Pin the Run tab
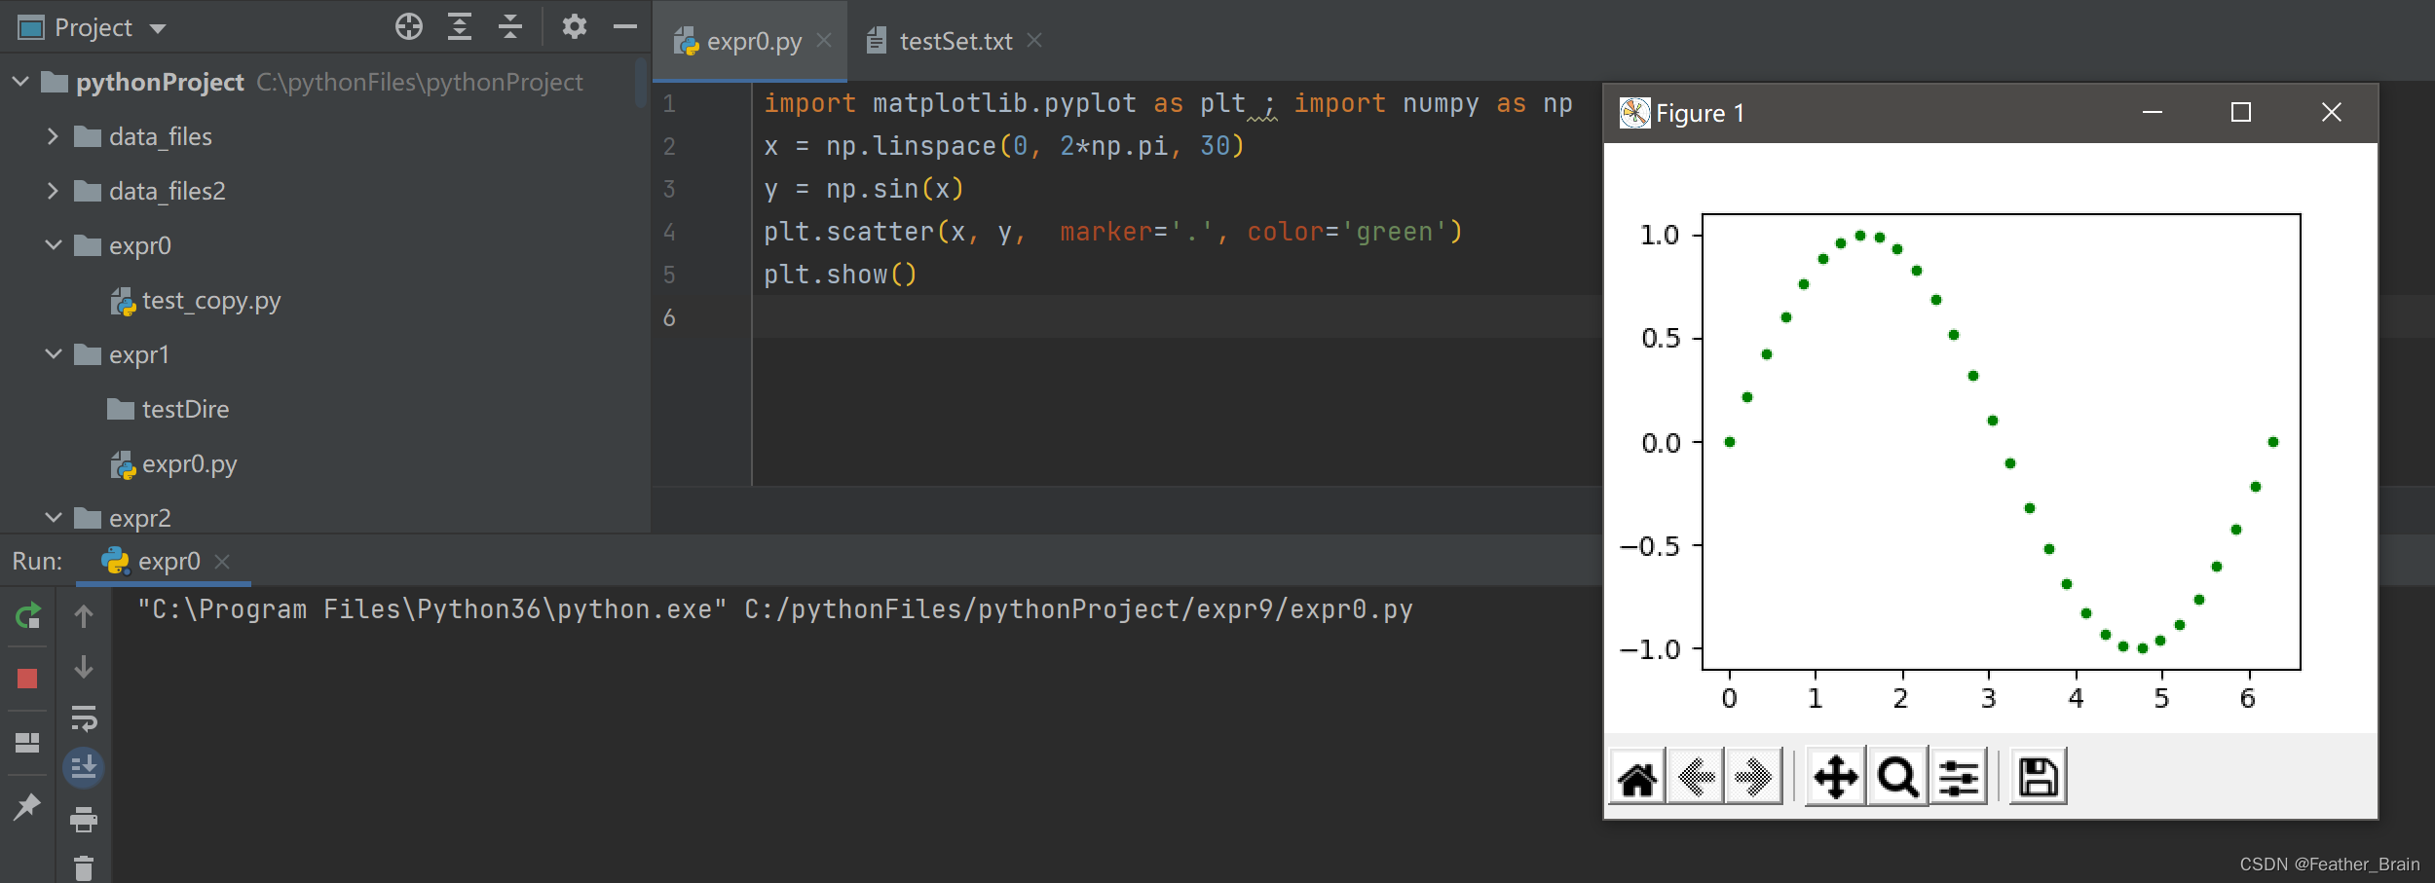The image size is (2435, 883). coord(26,806)
